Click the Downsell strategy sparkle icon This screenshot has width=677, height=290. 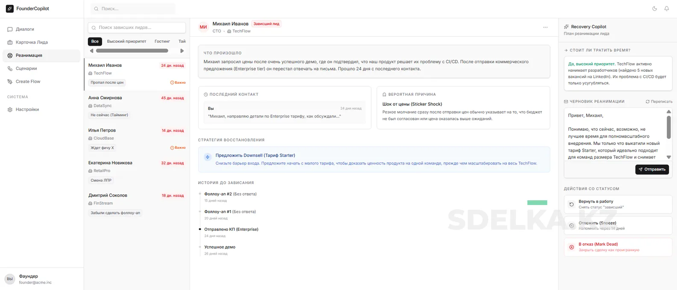point(208,157)
